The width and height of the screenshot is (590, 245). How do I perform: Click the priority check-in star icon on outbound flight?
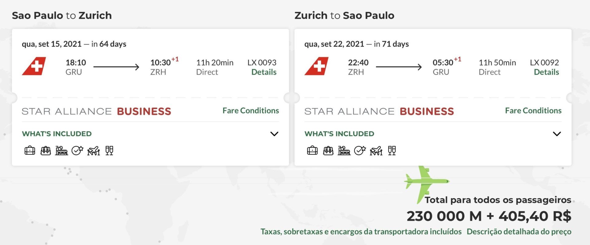[x=77, y=151]
